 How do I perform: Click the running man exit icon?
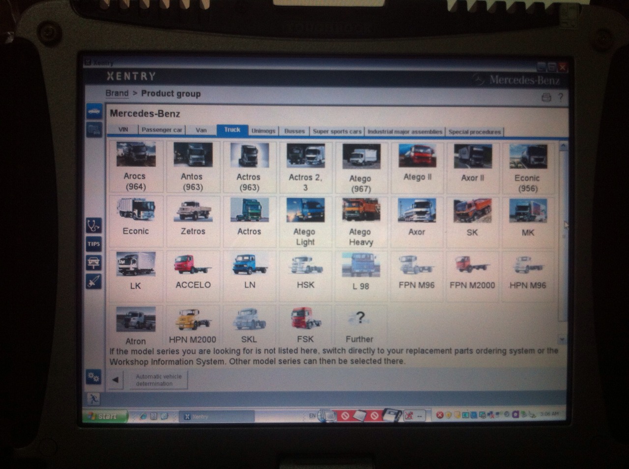point(93,398)
